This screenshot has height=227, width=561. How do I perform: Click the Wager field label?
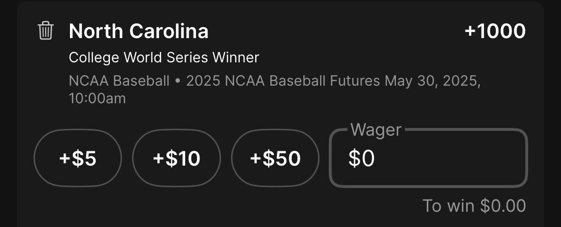coord(376,129)
